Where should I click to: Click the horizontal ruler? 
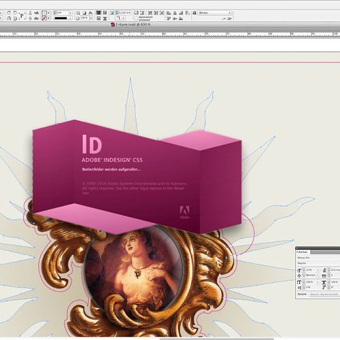point(170,34)
